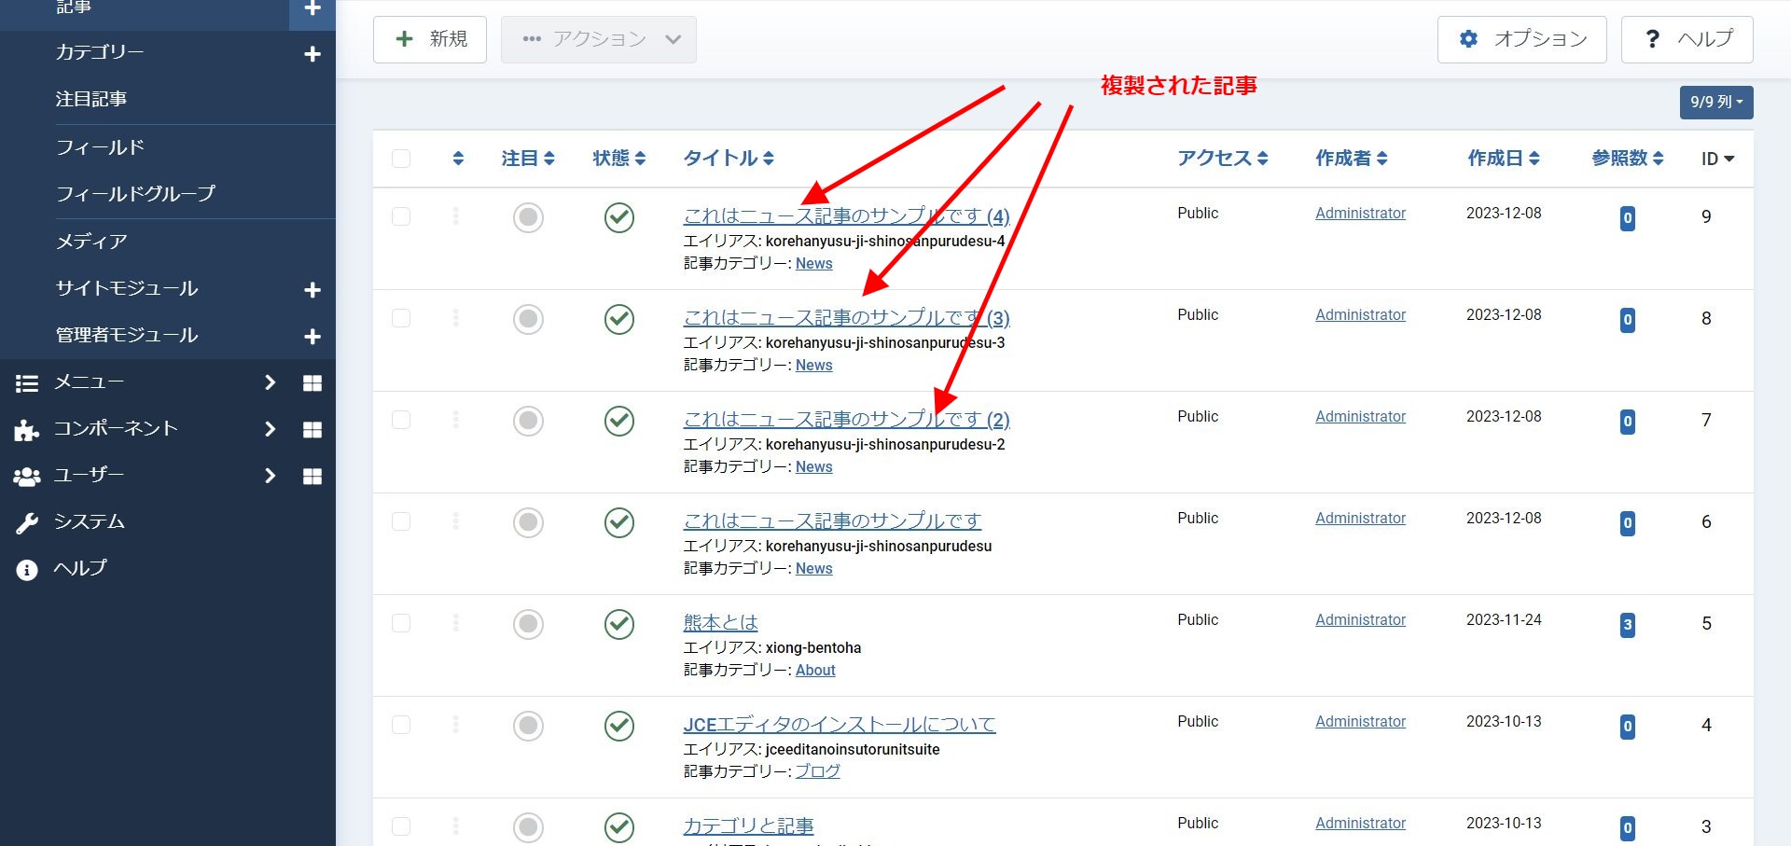Screen dimensions: 1791x846
Task: Check the box for JCEエディタのインストールについて row
Action: coord(401,725)
